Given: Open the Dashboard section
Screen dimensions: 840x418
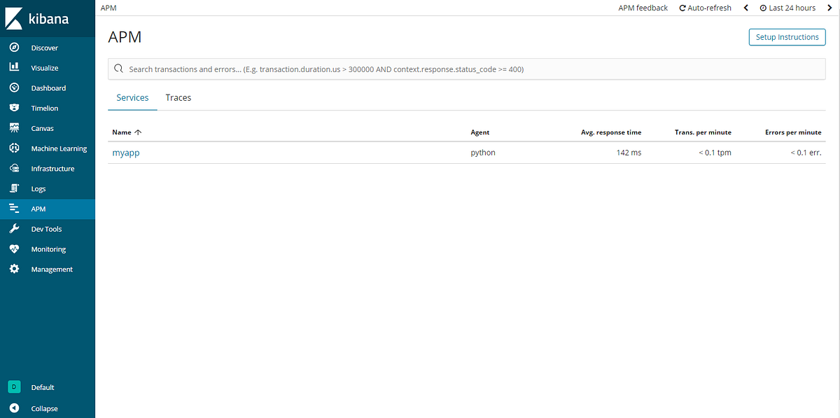Looking at the screenshot, I should coord(48,88).
